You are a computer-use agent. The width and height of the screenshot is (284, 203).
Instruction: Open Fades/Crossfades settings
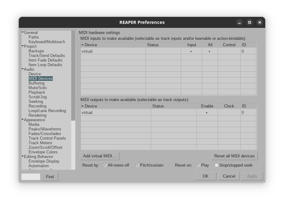pyautogui.click(x=45, y=133)
